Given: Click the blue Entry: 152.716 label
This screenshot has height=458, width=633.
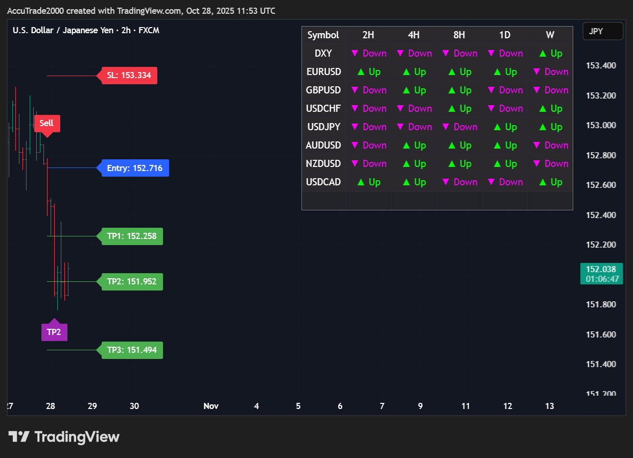Looking at the screenshot, I should point(135,168).
